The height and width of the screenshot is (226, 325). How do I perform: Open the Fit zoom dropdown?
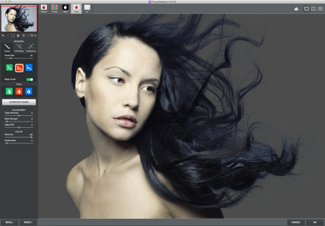coord(32,36)
